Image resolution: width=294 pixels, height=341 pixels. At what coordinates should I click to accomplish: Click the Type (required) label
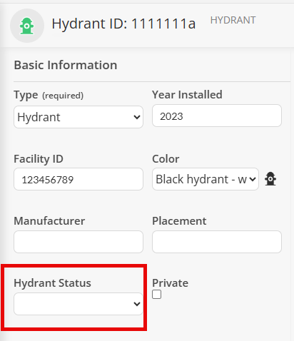tap(49, 95)
